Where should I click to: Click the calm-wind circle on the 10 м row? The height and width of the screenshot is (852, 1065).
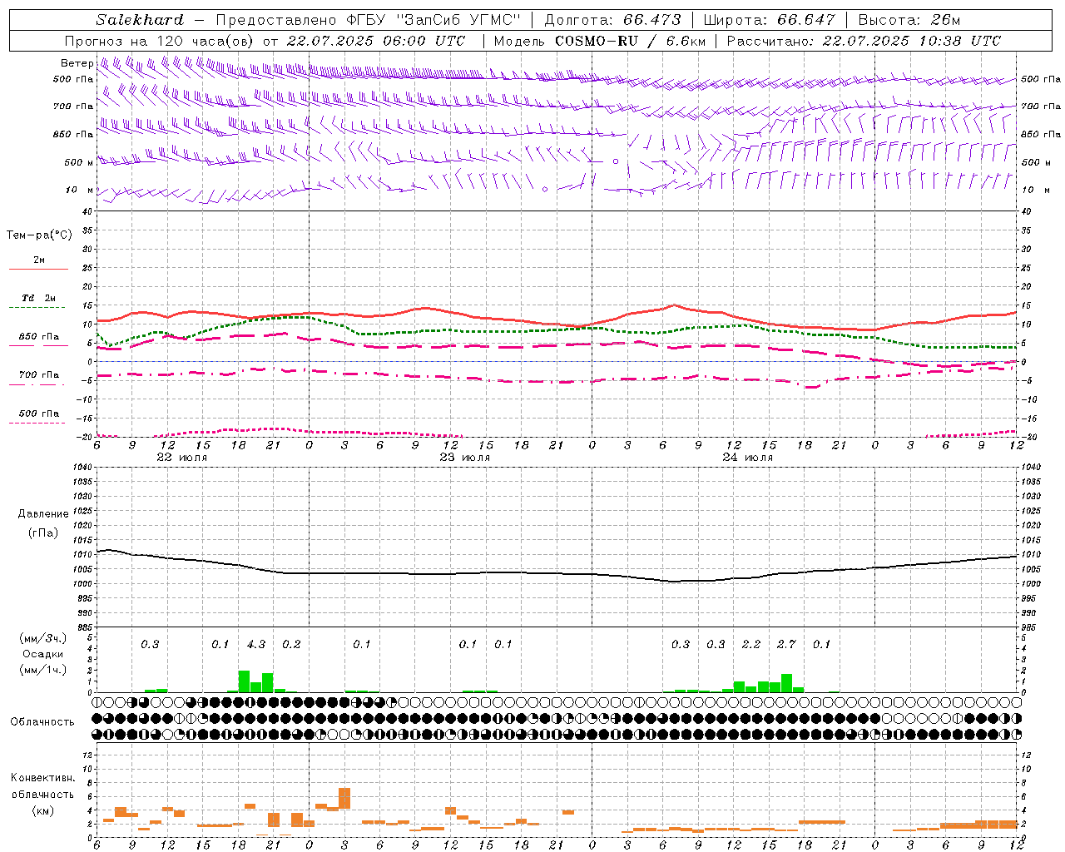[545, 190]
